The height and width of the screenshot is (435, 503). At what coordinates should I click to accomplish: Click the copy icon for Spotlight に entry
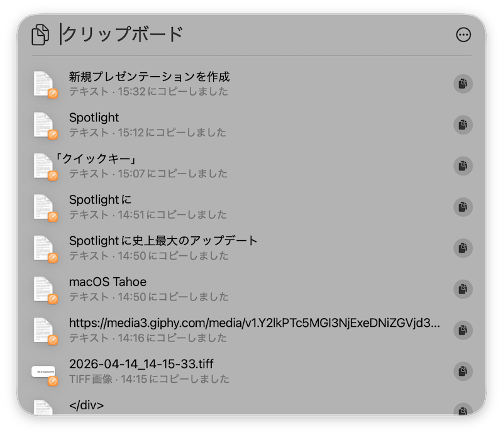(463, 207)
